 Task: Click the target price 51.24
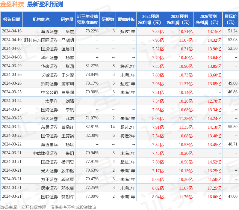233,31
